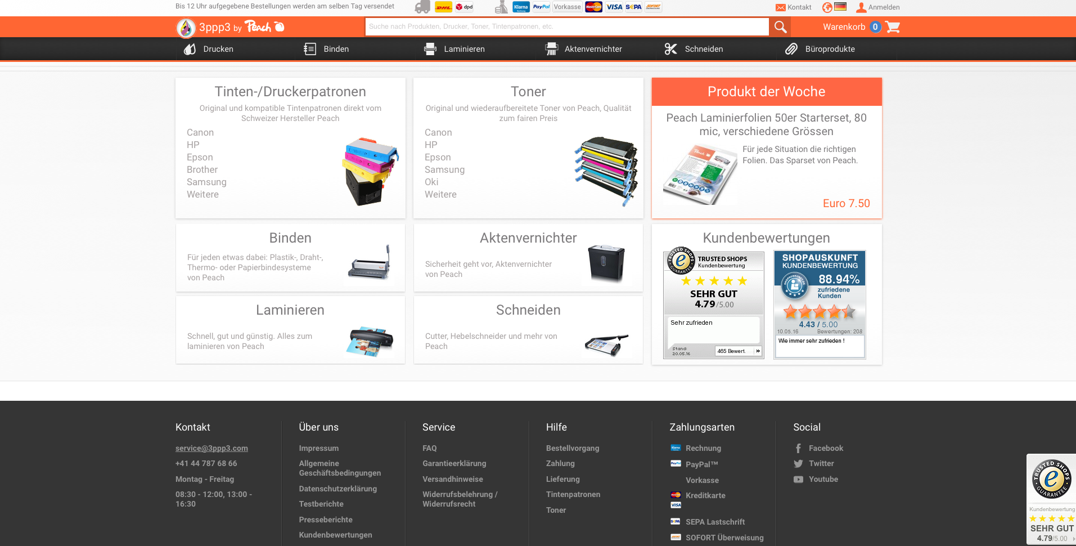Click Samsung under Toner
Image resolution: width=1076 pixels, height=546 pixels.
tap(444, 170)
